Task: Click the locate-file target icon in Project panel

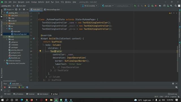Action: pyautogui.click(x=16, y=9)
